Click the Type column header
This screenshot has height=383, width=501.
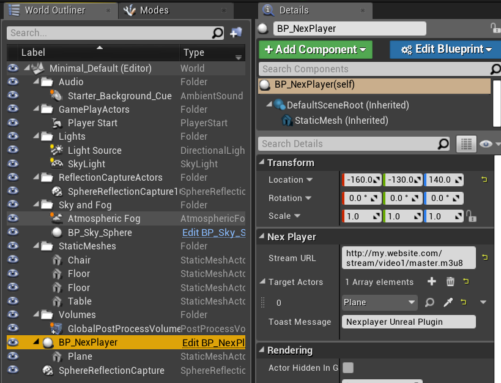[212, 52]
